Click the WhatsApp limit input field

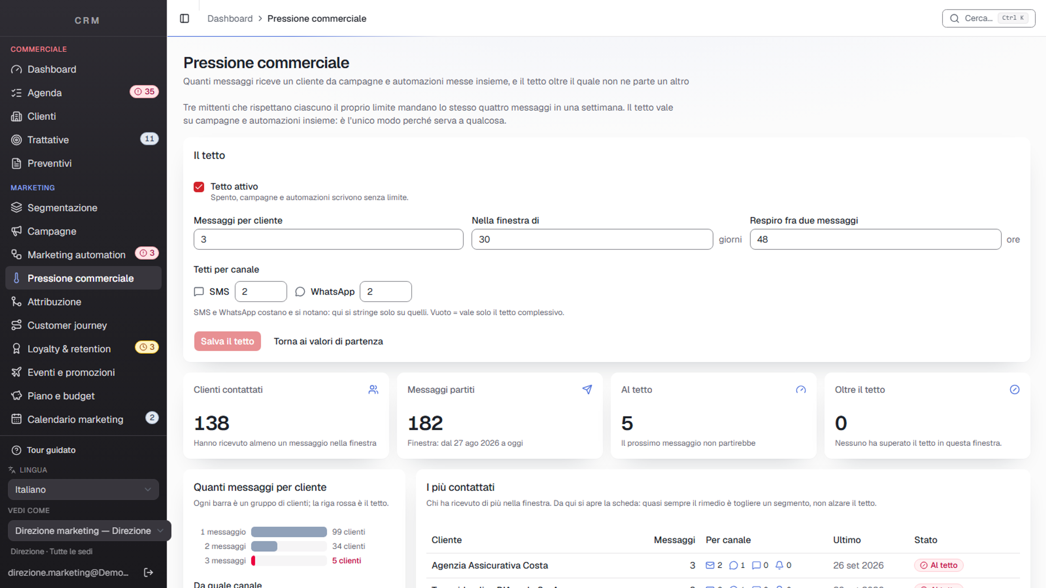(x=386, y=292)
